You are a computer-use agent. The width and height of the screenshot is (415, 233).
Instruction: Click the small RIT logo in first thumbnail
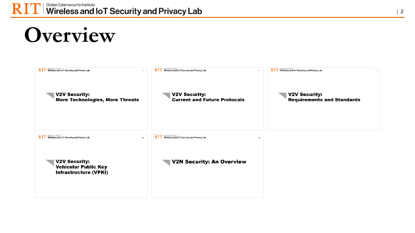(42, 70)
